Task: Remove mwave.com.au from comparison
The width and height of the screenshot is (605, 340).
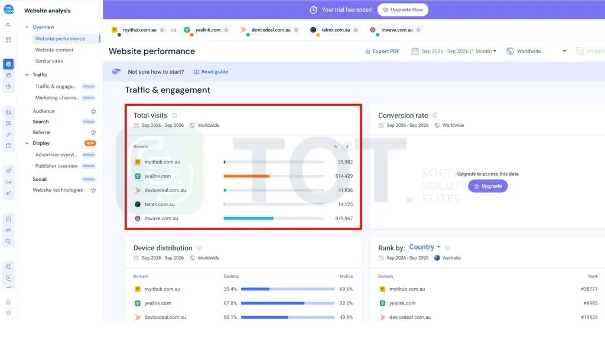Action: 418,30
